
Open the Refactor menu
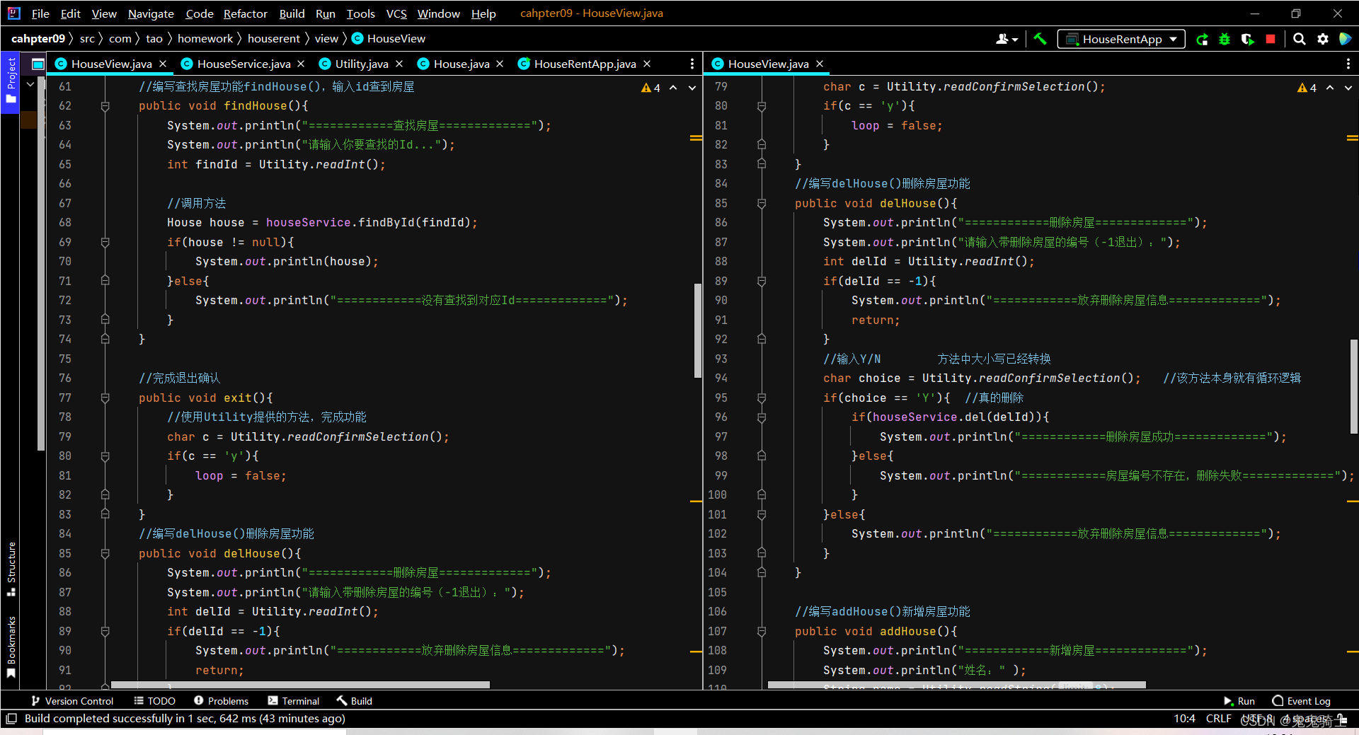click(x=245, y=13)
